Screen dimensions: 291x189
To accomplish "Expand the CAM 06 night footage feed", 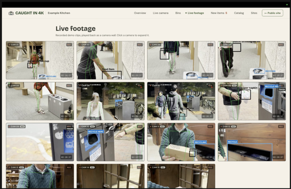I will click(110, 101).
